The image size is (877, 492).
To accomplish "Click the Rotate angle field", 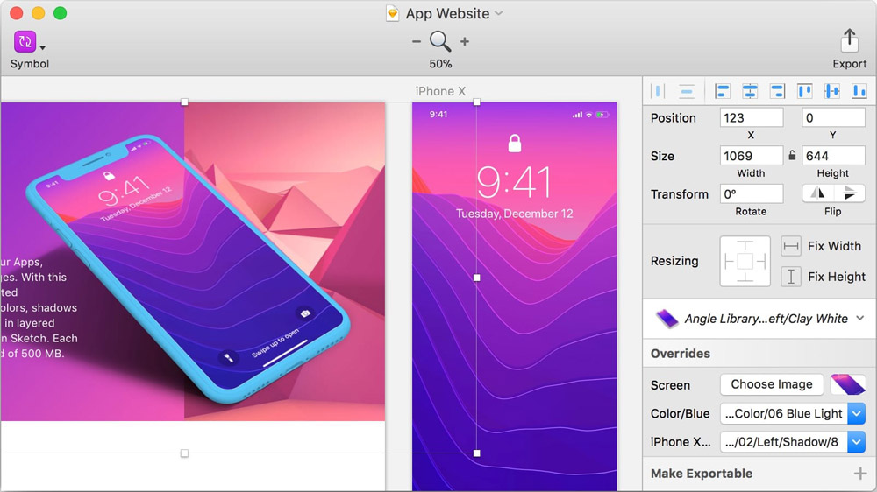I will 752,193.
